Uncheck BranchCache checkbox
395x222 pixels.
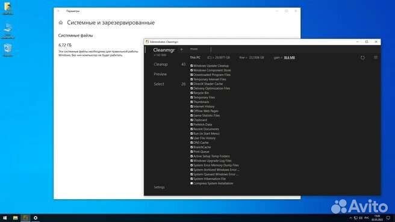click(x=191, y=147)
